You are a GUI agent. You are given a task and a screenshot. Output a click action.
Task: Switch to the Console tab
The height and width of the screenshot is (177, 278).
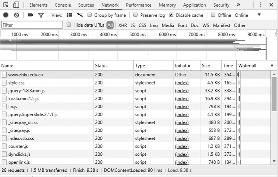63,5
